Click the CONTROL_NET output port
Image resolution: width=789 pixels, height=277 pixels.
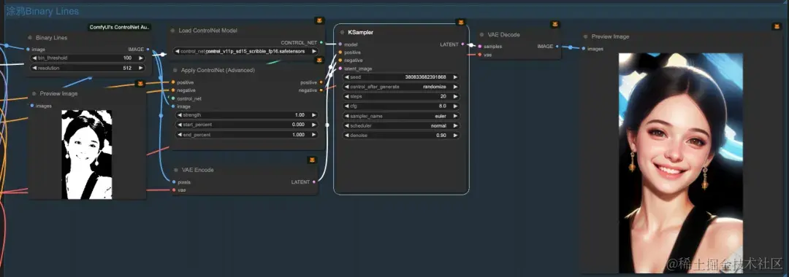click(x=321, y=43)
